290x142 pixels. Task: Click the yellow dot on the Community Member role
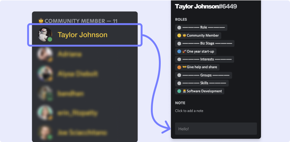click(179, 35)
